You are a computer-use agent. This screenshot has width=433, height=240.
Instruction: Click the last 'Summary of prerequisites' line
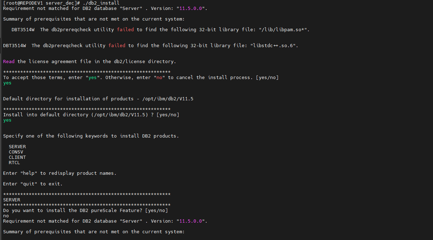[94, 232]
